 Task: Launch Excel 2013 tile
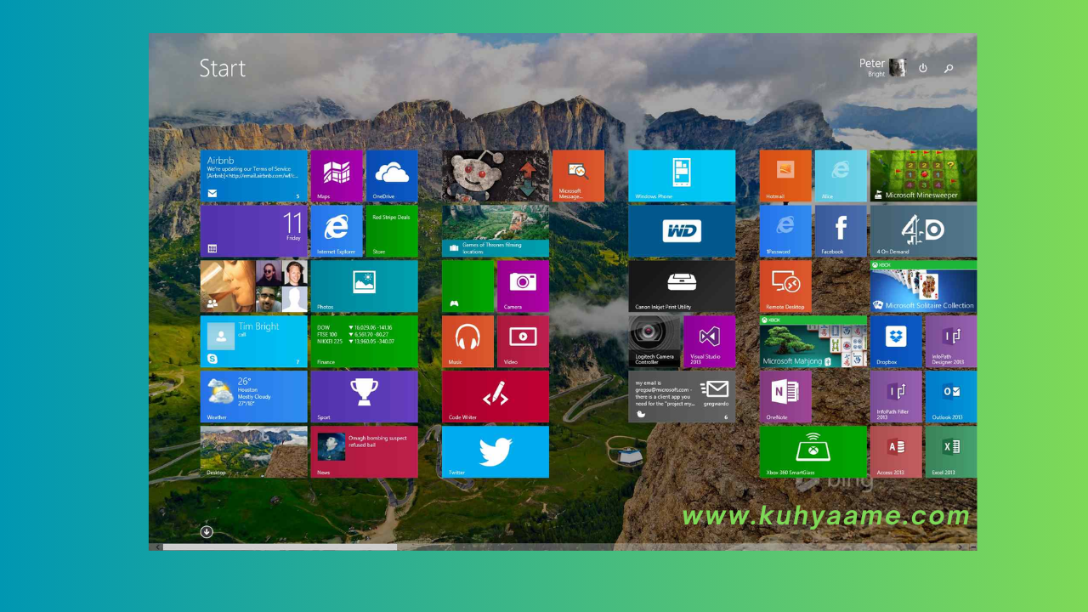coord(951,452)
